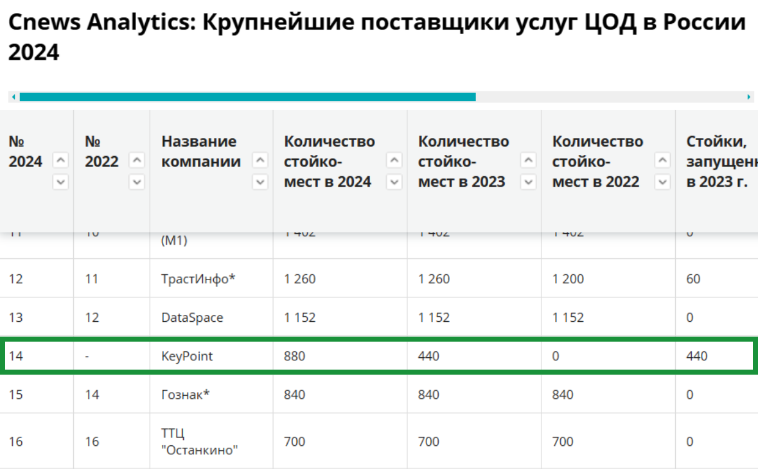Select the DataSpace company cell
Image resolution: width=758 pixels, height=469 pixels.
click(192, 317)
